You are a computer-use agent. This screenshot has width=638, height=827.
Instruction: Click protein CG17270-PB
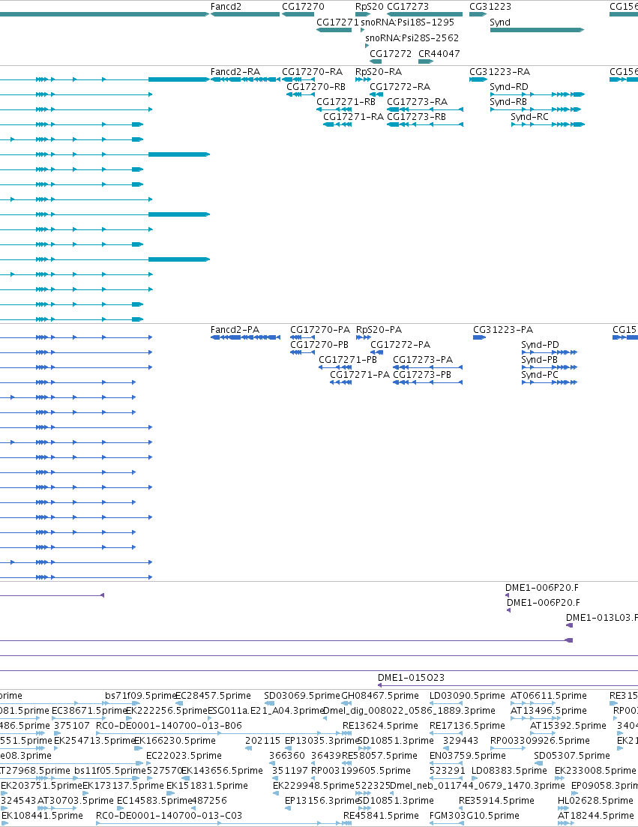tap(319, 344)
